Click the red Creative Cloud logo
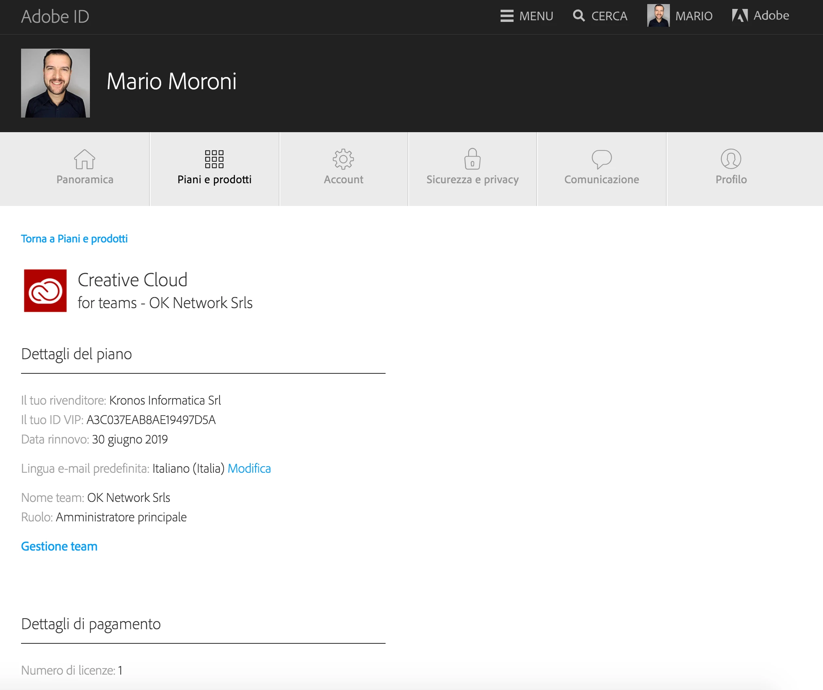Screen dimensions: 823x690 (x=45, y=291)
